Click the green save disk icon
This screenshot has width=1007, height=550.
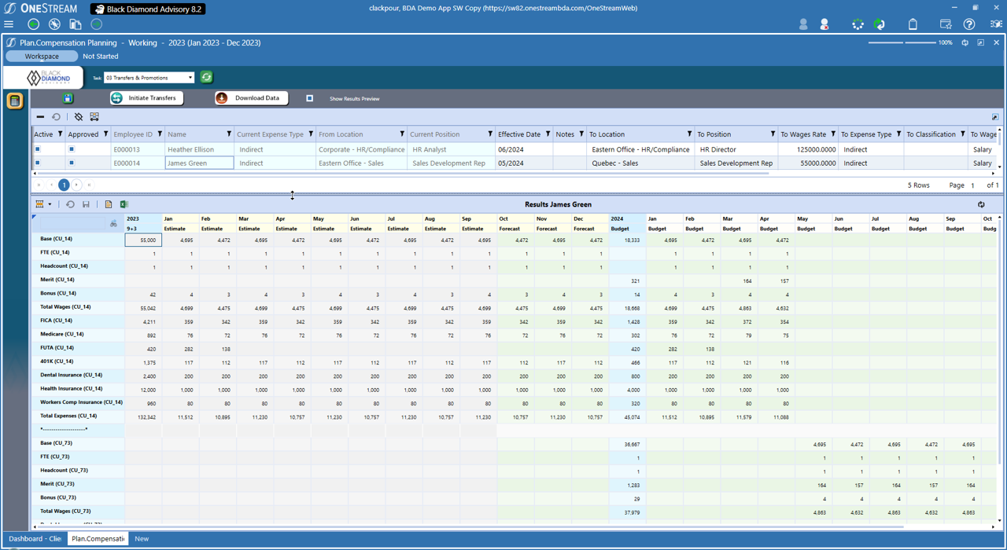click(x=68, y=98)
